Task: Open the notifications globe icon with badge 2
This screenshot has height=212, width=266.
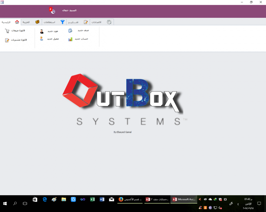Action: click(52, 11)
